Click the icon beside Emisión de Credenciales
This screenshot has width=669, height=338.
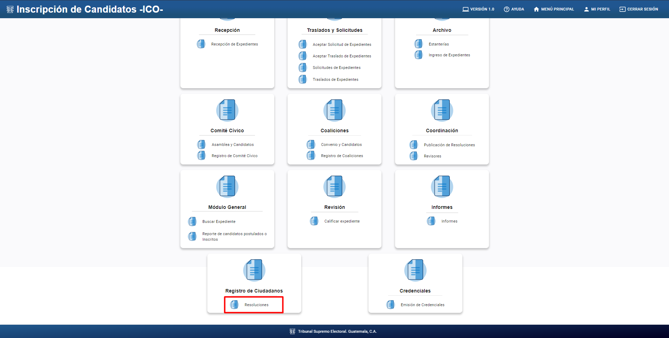pos(391,305)
